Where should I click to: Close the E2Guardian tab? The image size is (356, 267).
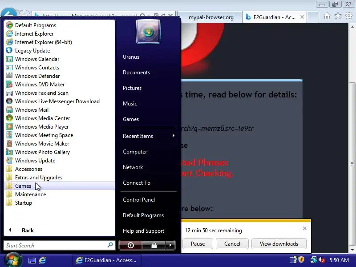(302, 17)
